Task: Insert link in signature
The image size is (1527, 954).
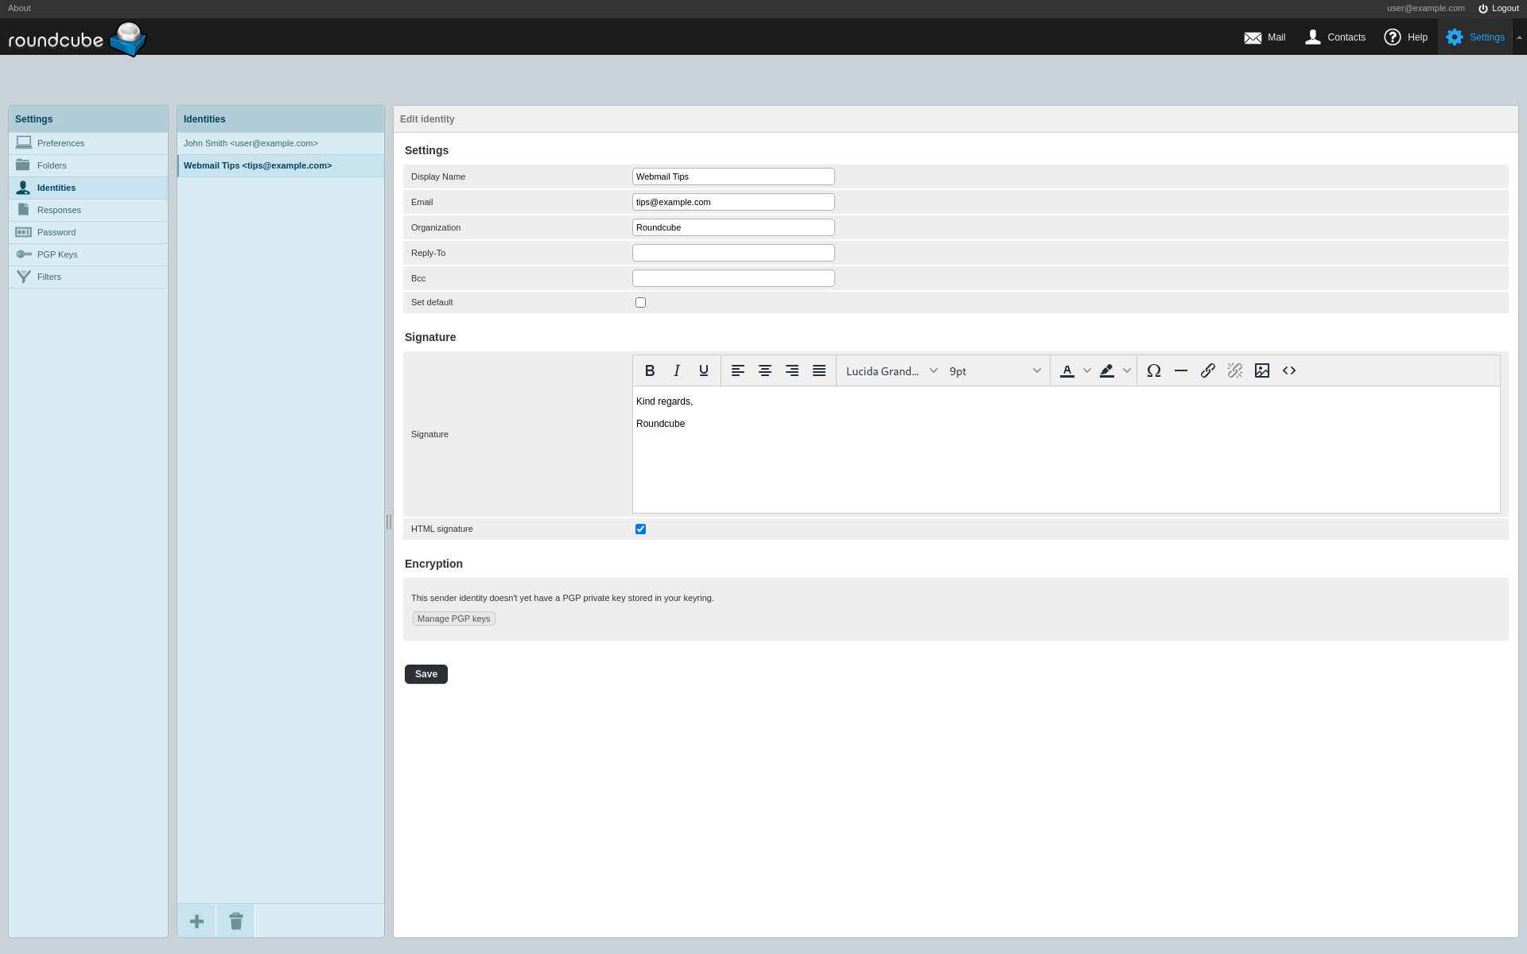Action: 1208,370
